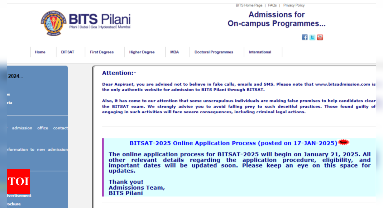The width and height of the screenshot is (383, 208).
Task: Open the Home menu item
Action: pyautogui.click(x=40, y=52)
